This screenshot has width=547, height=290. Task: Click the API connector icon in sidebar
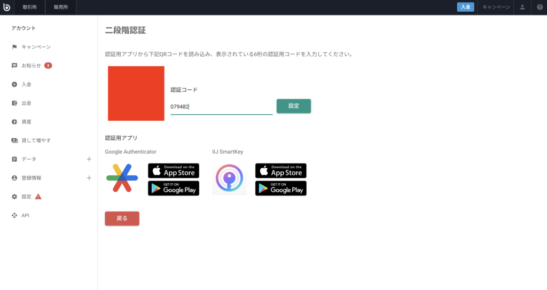pyautogui.click(x=14, y=215)
